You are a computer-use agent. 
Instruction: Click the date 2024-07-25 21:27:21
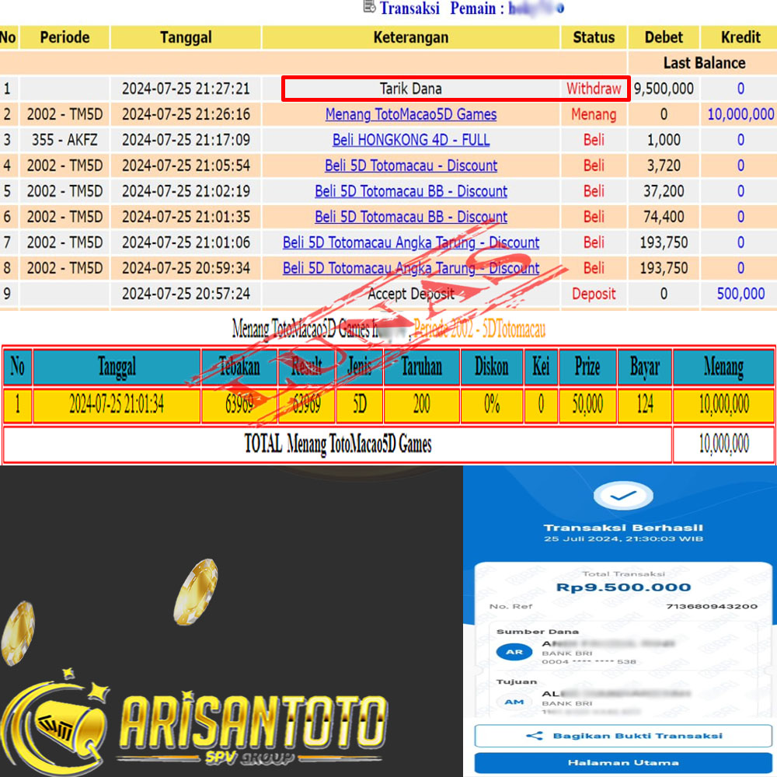pyautogui.click(x=186, y=89)
